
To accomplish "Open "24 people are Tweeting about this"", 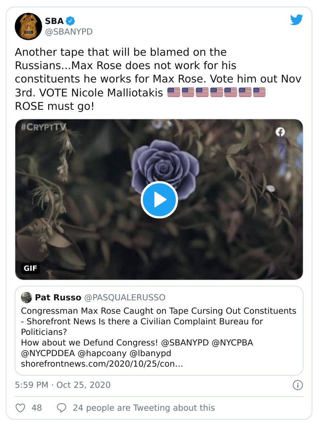I will click(144, 408).
